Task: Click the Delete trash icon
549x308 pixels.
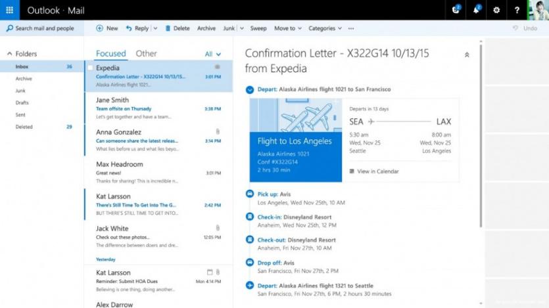Action: tap(168, 28)
